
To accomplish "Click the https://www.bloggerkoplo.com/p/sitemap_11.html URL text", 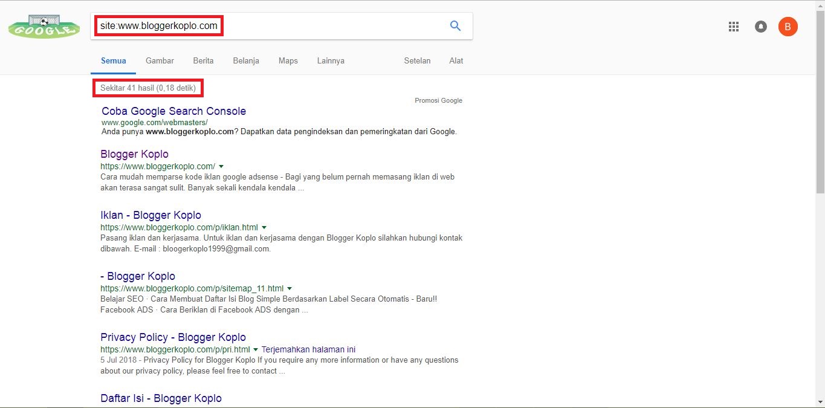I will 192,288.
